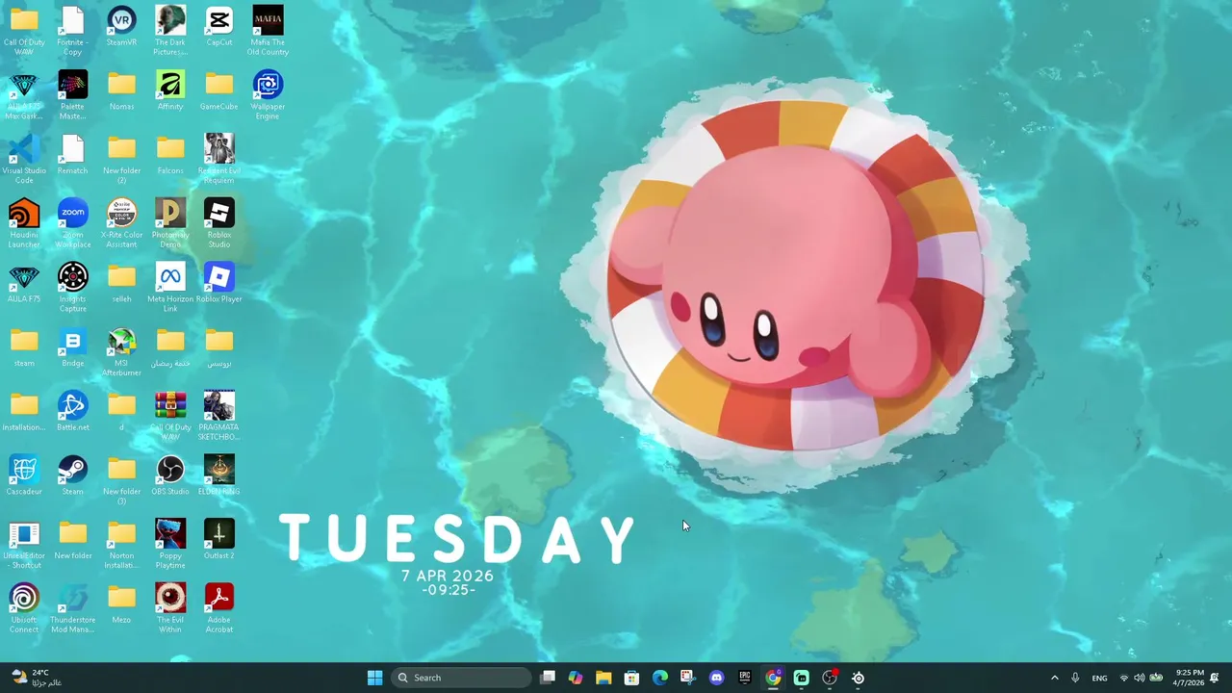Open PRAGMATA SKETCHBOOK shortcut
The width and height of the screenshot is (1232, 693).
click(x=219, y=417)
